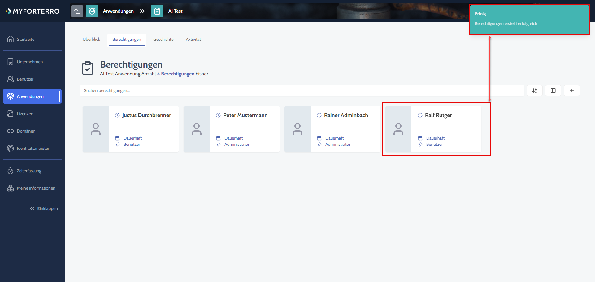
Task: Open the Anwendungen cube icon in breadcrumb
Action: click(x=92, y=11)
